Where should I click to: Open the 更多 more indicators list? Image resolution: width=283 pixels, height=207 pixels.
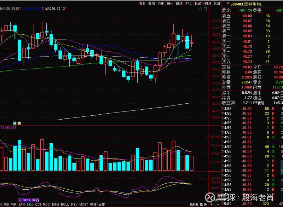pos(93,205)
